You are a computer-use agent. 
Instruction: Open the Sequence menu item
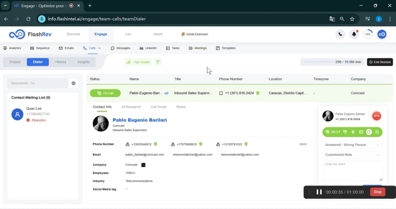pos(40,48)
